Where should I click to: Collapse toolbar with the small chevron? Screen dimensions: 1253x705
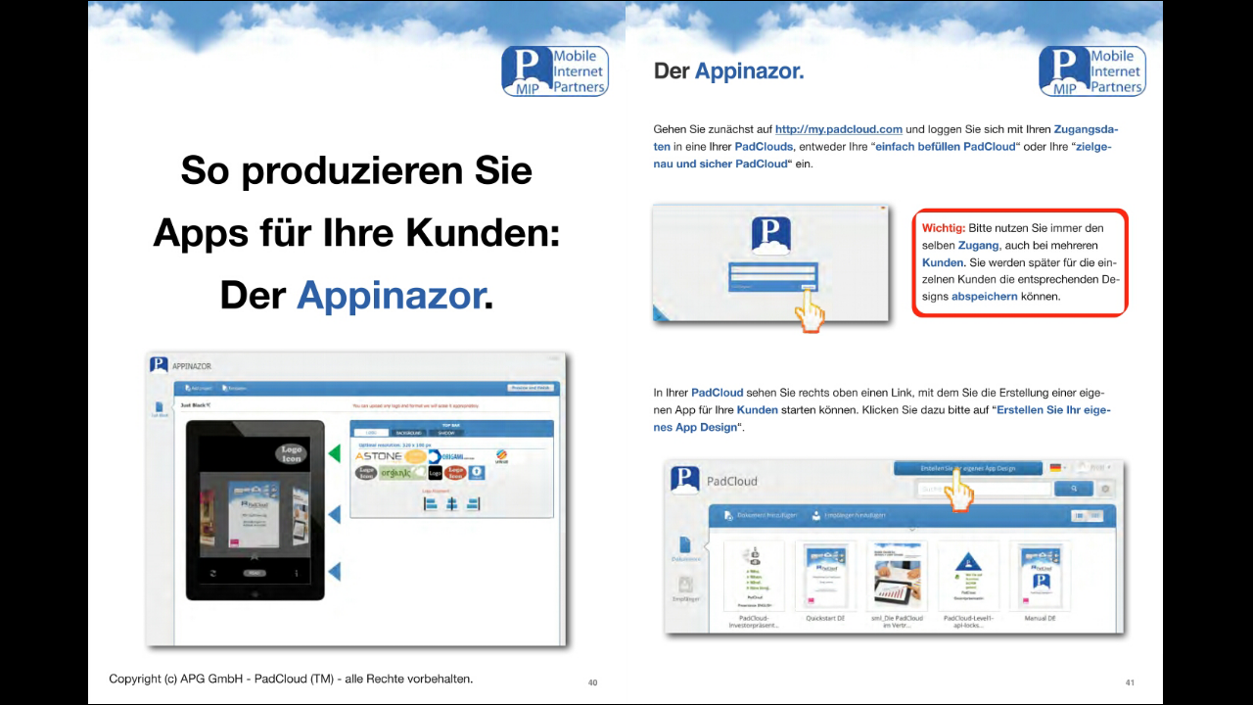(x=911, y=530)
